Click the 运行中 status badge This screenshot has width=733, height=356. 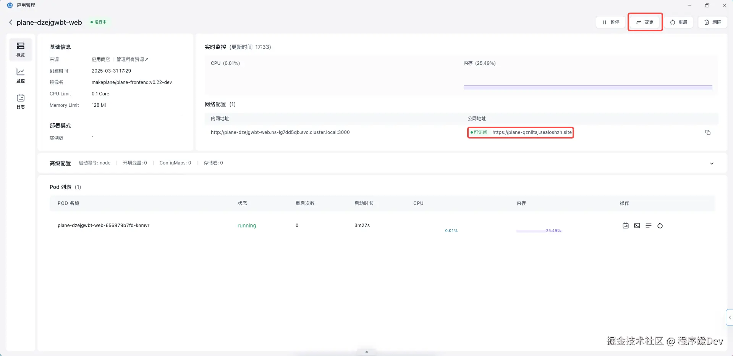99,22
